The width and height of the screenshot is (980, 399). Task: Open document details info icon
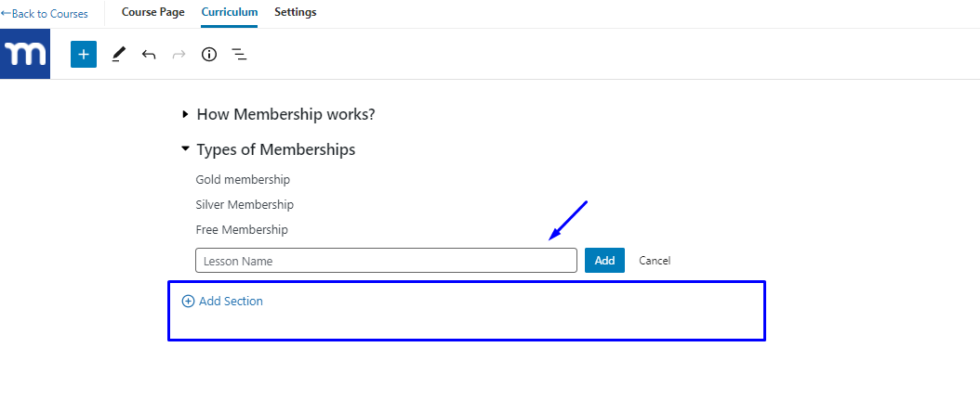pos(209,54)
